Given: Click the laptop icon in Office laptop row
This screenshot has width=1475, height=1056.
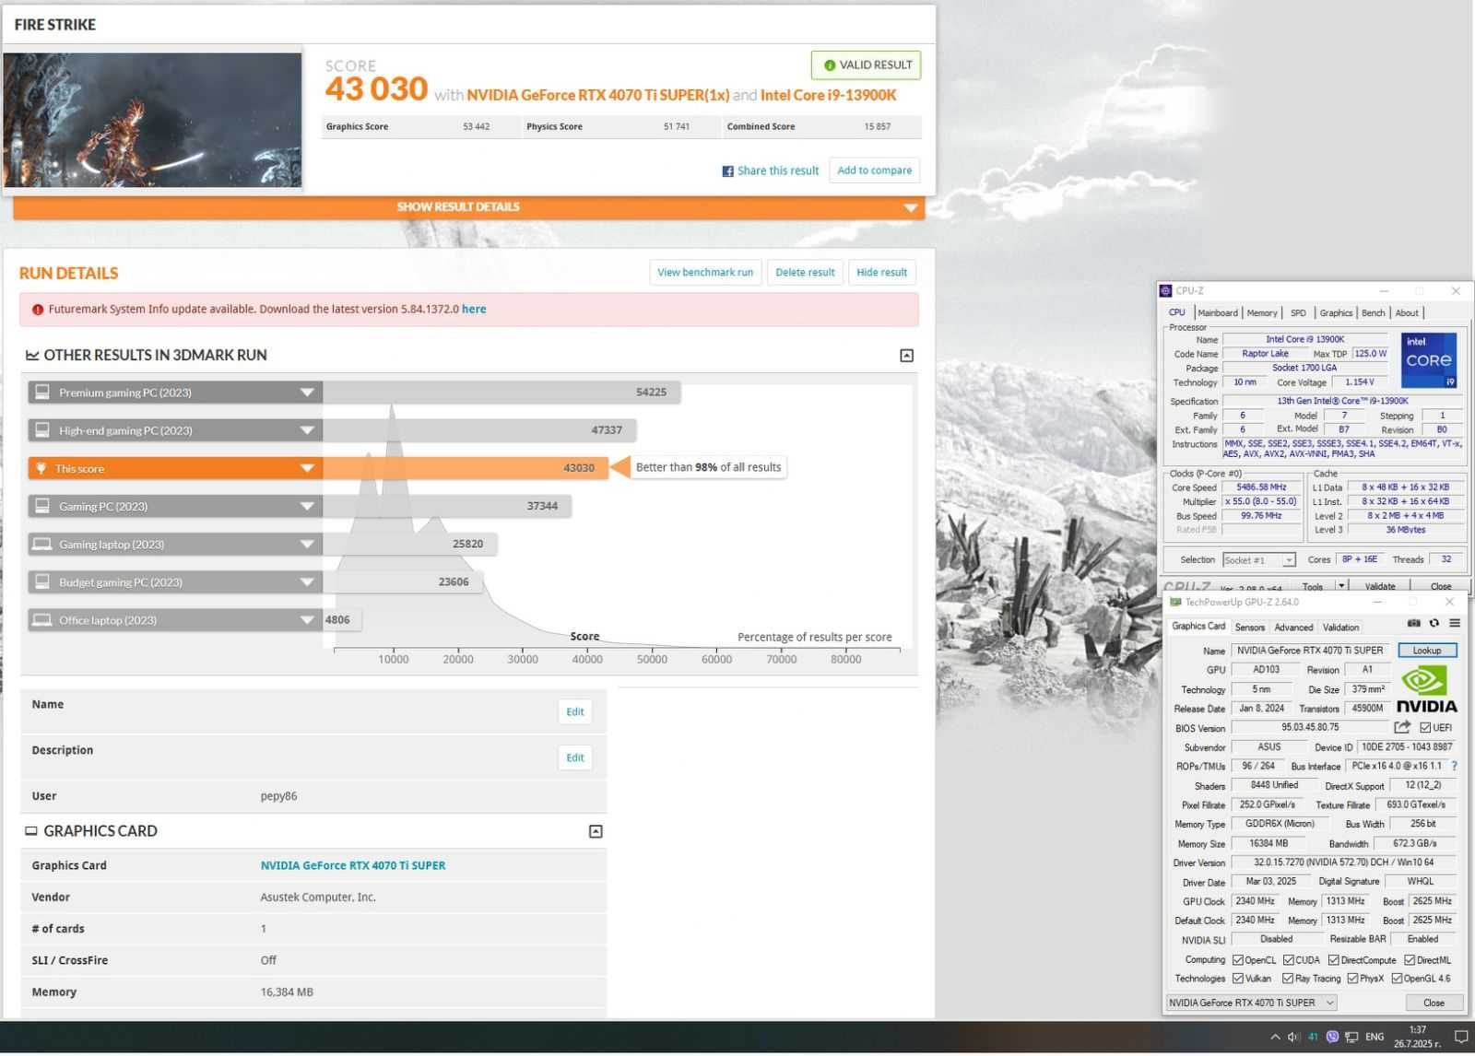Looking at the screenshot, I should click(42, 620).
